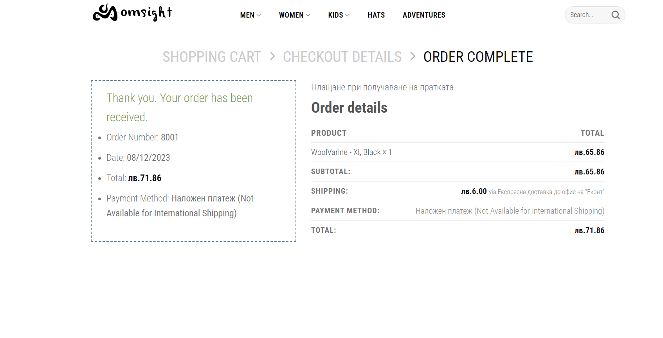Click the Order details heading

coord(349,108)
